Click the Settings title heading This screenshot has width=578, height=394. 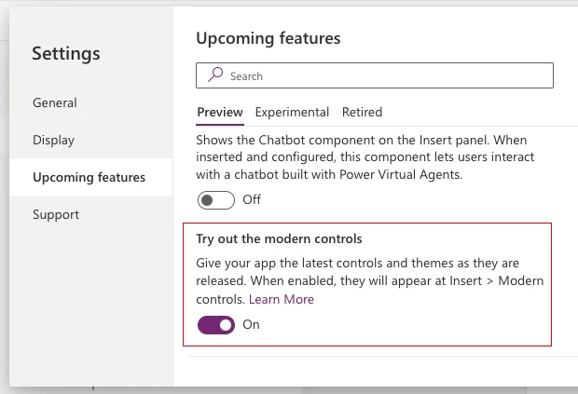tap(66, 54)
